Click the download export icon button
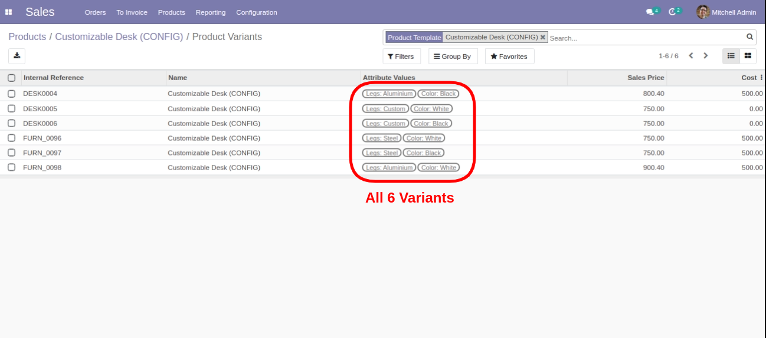The width and height of the screenshot is (766, 338). click(17, 56)
